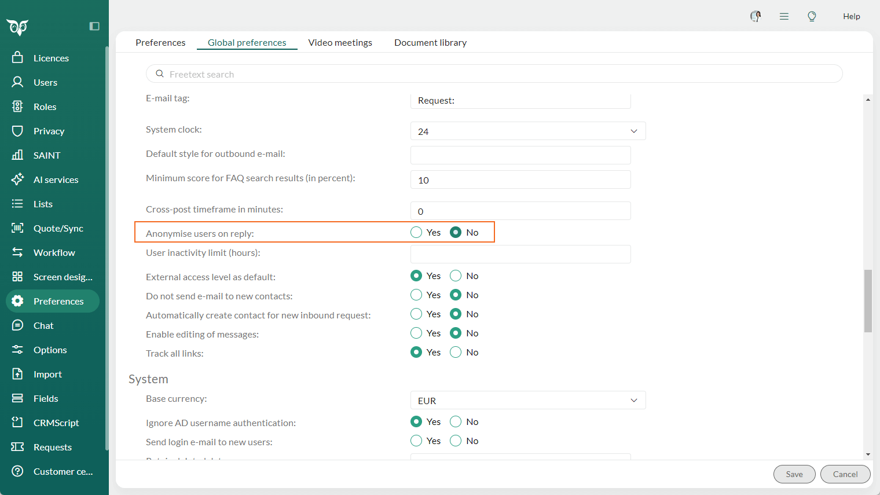Click the lightbulb icon in the top bar
The width and height of the screenshot is (880, 495).
click(812, 16)
